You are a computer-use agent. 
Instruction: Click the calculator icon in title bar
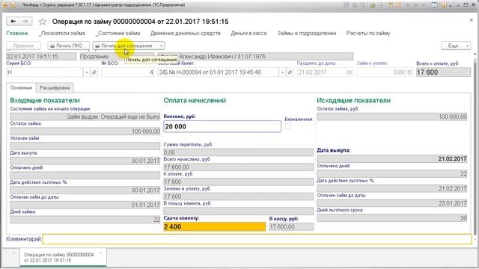390,5
